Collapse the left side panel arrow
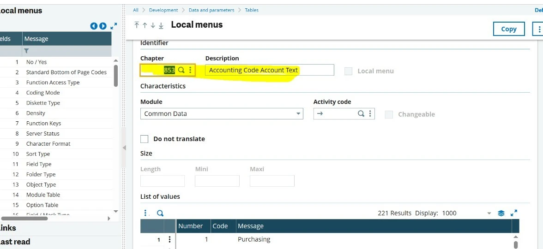543x249 pixels. (124, 148)
